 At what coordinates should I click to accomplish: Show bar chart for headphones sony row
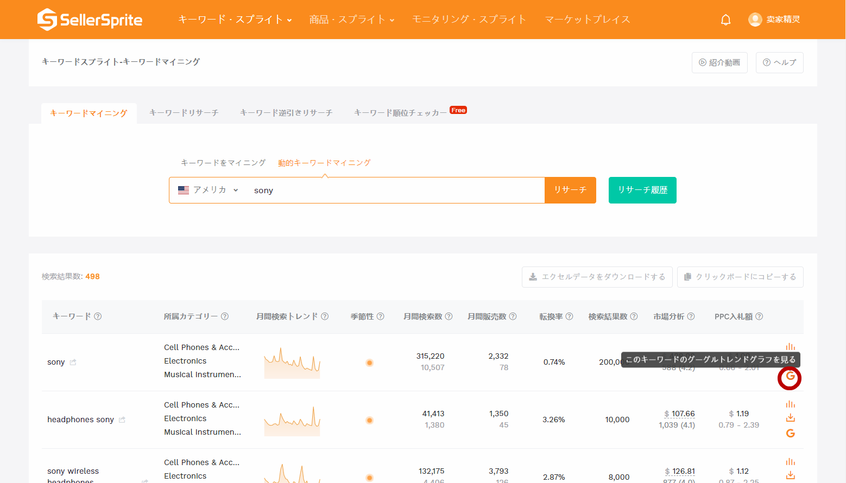(790, 404)
